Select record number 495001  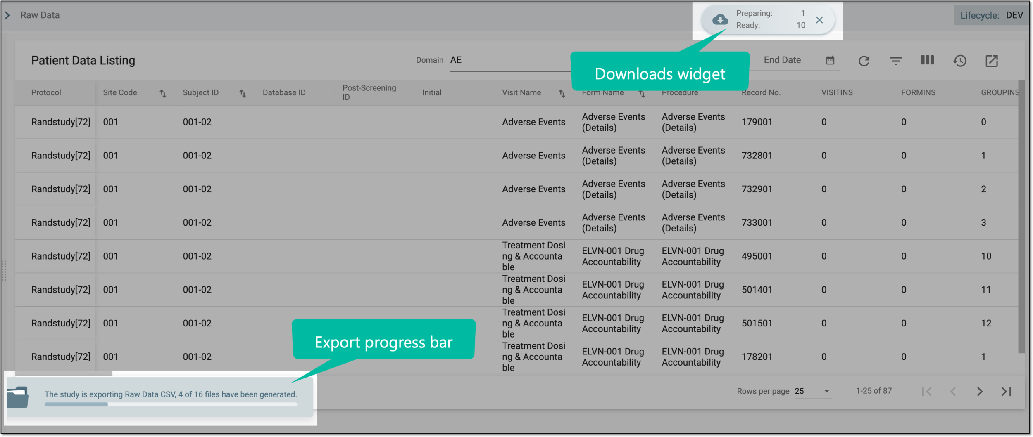click(757, 256)
